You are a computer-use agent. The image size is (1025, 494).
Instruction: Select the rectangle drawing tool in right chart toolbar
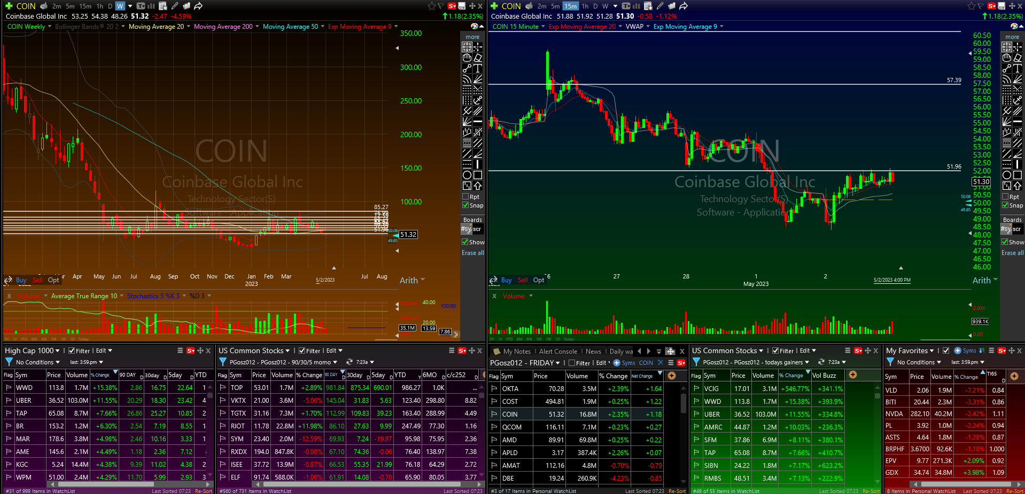pos(1018,175)
